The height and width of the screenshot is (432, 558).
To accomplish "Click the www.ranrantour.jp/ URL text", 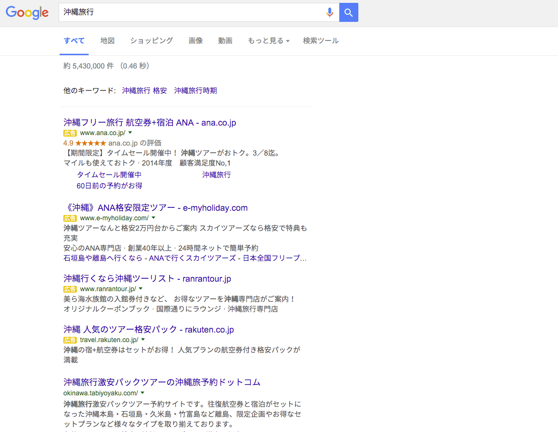I will point(108,289).
